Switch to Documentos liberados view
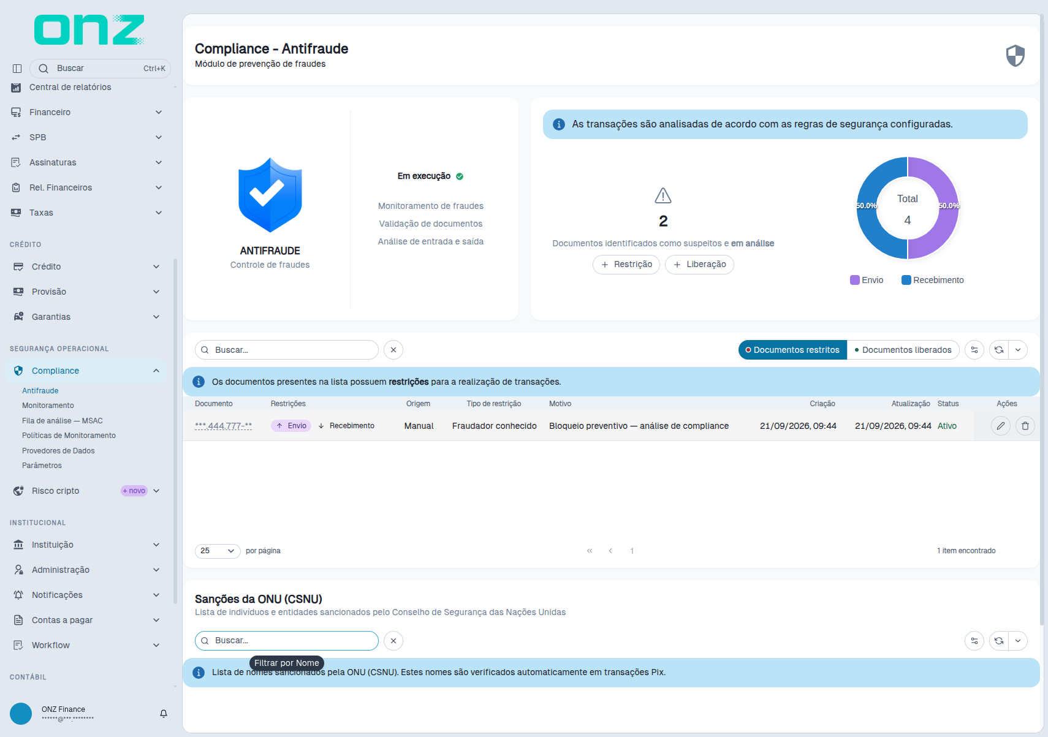Screen dimensions: 1048x737 pos(903,350)
